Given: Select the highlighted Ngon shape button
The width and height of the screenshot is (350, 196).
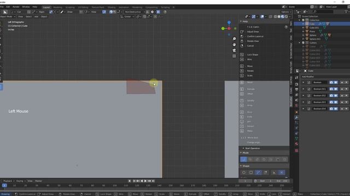Looking at the screenshot, I should pyautogui.click(x=258, y=173).
